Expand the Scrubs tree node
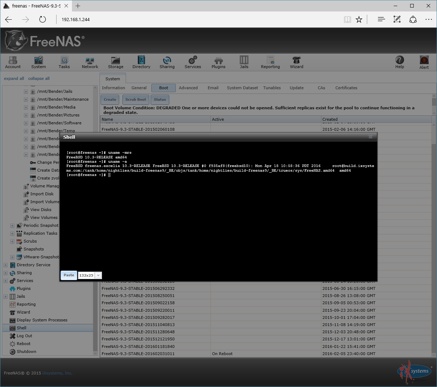Screen dimensions: 437x387 12,241
